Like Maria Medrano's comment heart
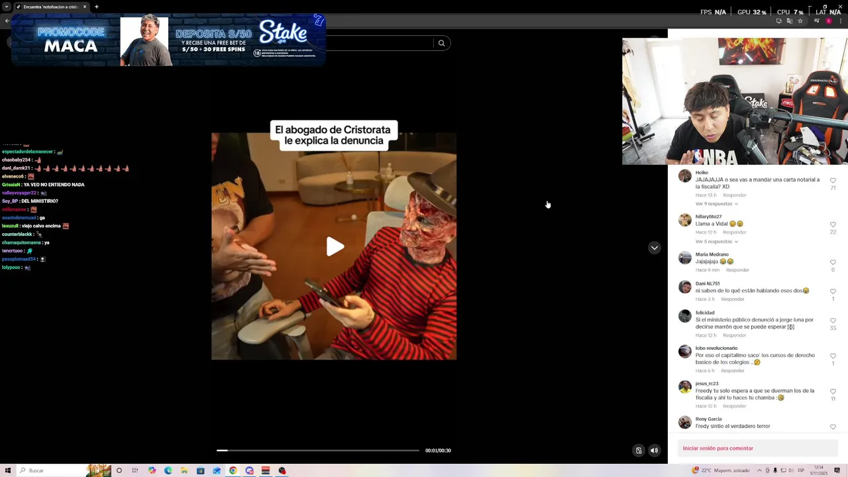848x477 pixels. [x=833, y=262]
